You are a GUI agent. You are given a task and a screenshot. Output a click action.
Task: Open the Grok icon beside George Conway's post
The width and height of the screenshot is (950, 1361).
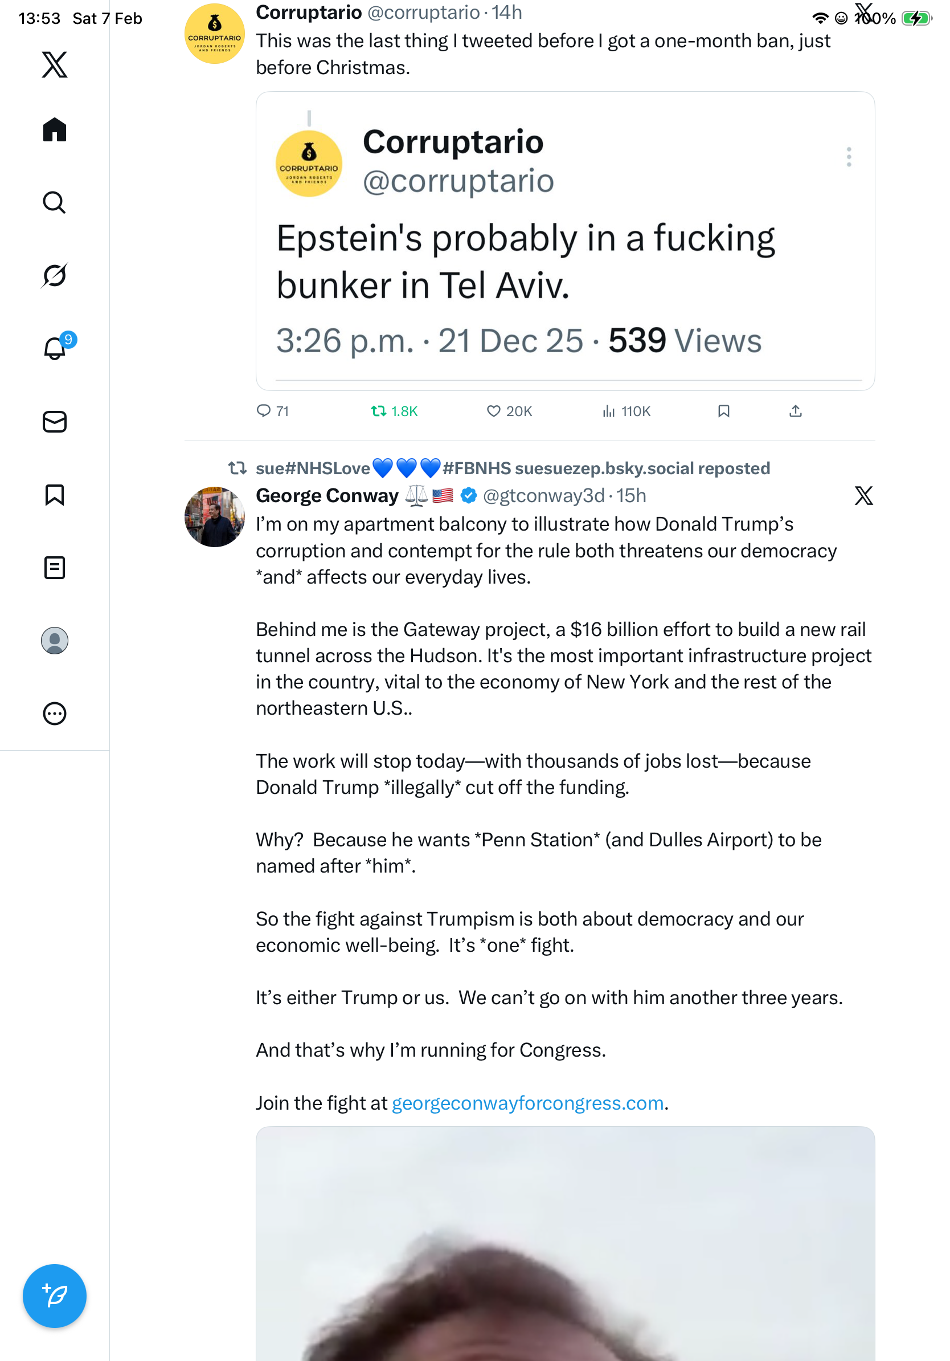tap(863, 495)
